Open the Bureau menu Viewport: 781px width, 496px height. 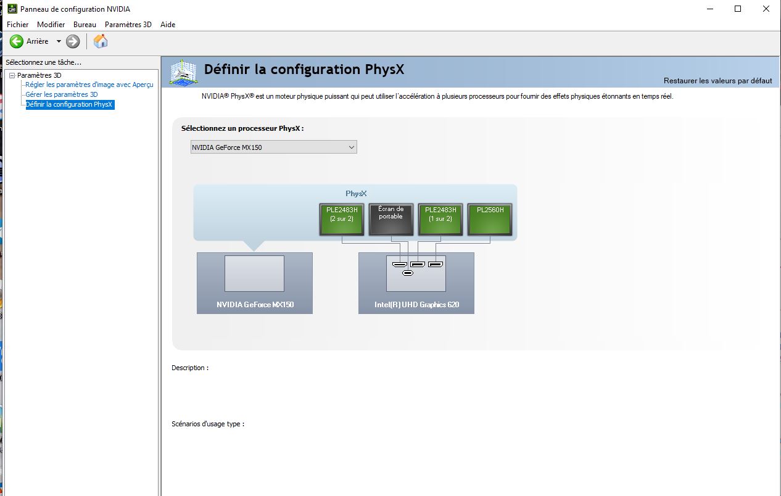point(85,25)
